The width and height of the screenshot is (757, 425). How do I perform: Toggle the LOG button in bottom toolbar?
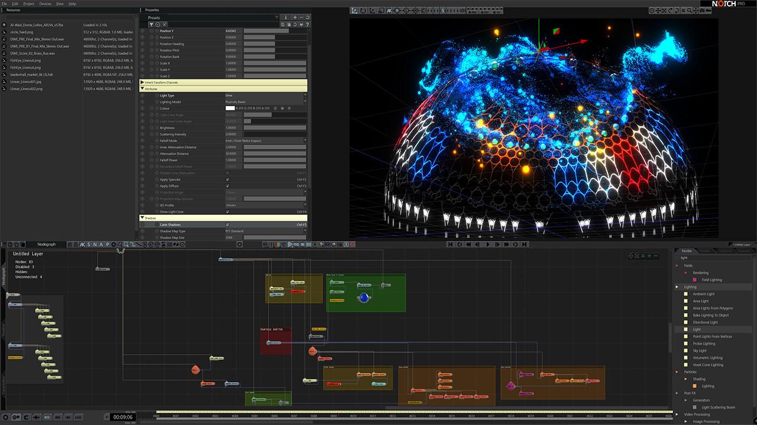[x=78, y=417]
